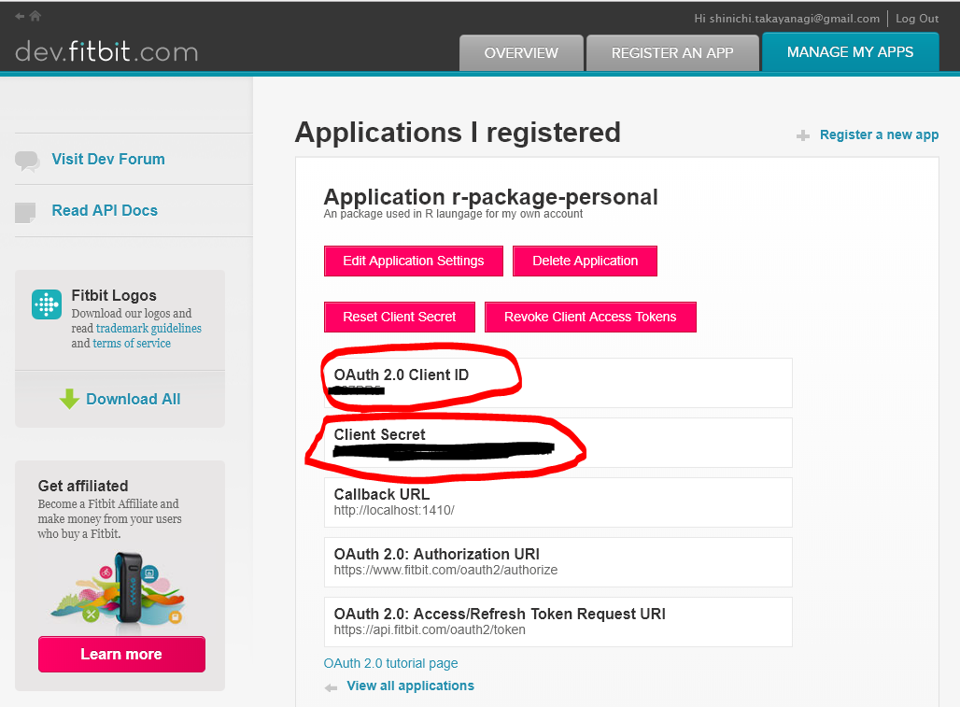Click the Callback URL http://localhost:1410/ text
Viewport: 960px width, 707px height.
pyautogui.click(x=394, y=511)
